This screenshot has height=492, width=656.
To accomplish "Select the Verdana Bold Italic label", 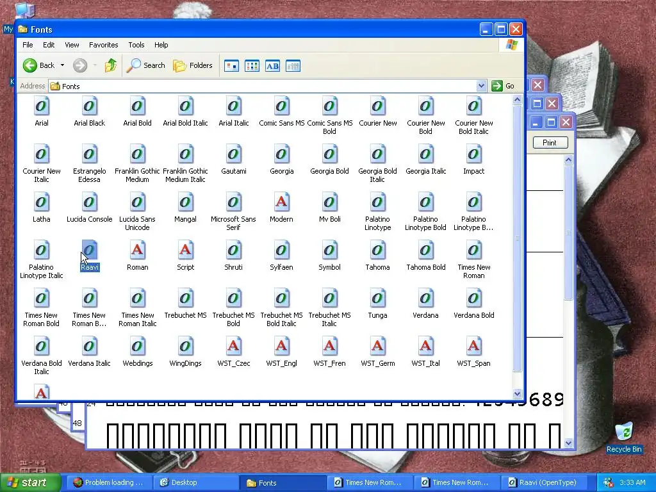I will [x=42, y=367].
